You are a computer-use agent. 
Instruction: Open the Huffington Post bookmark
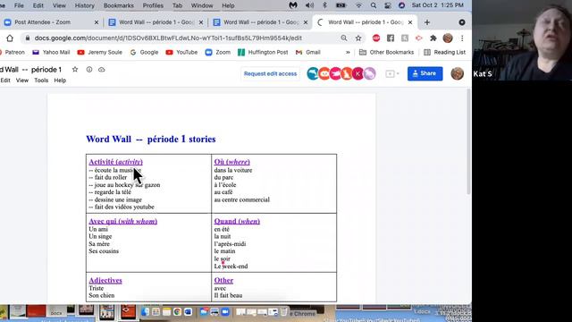263,52
